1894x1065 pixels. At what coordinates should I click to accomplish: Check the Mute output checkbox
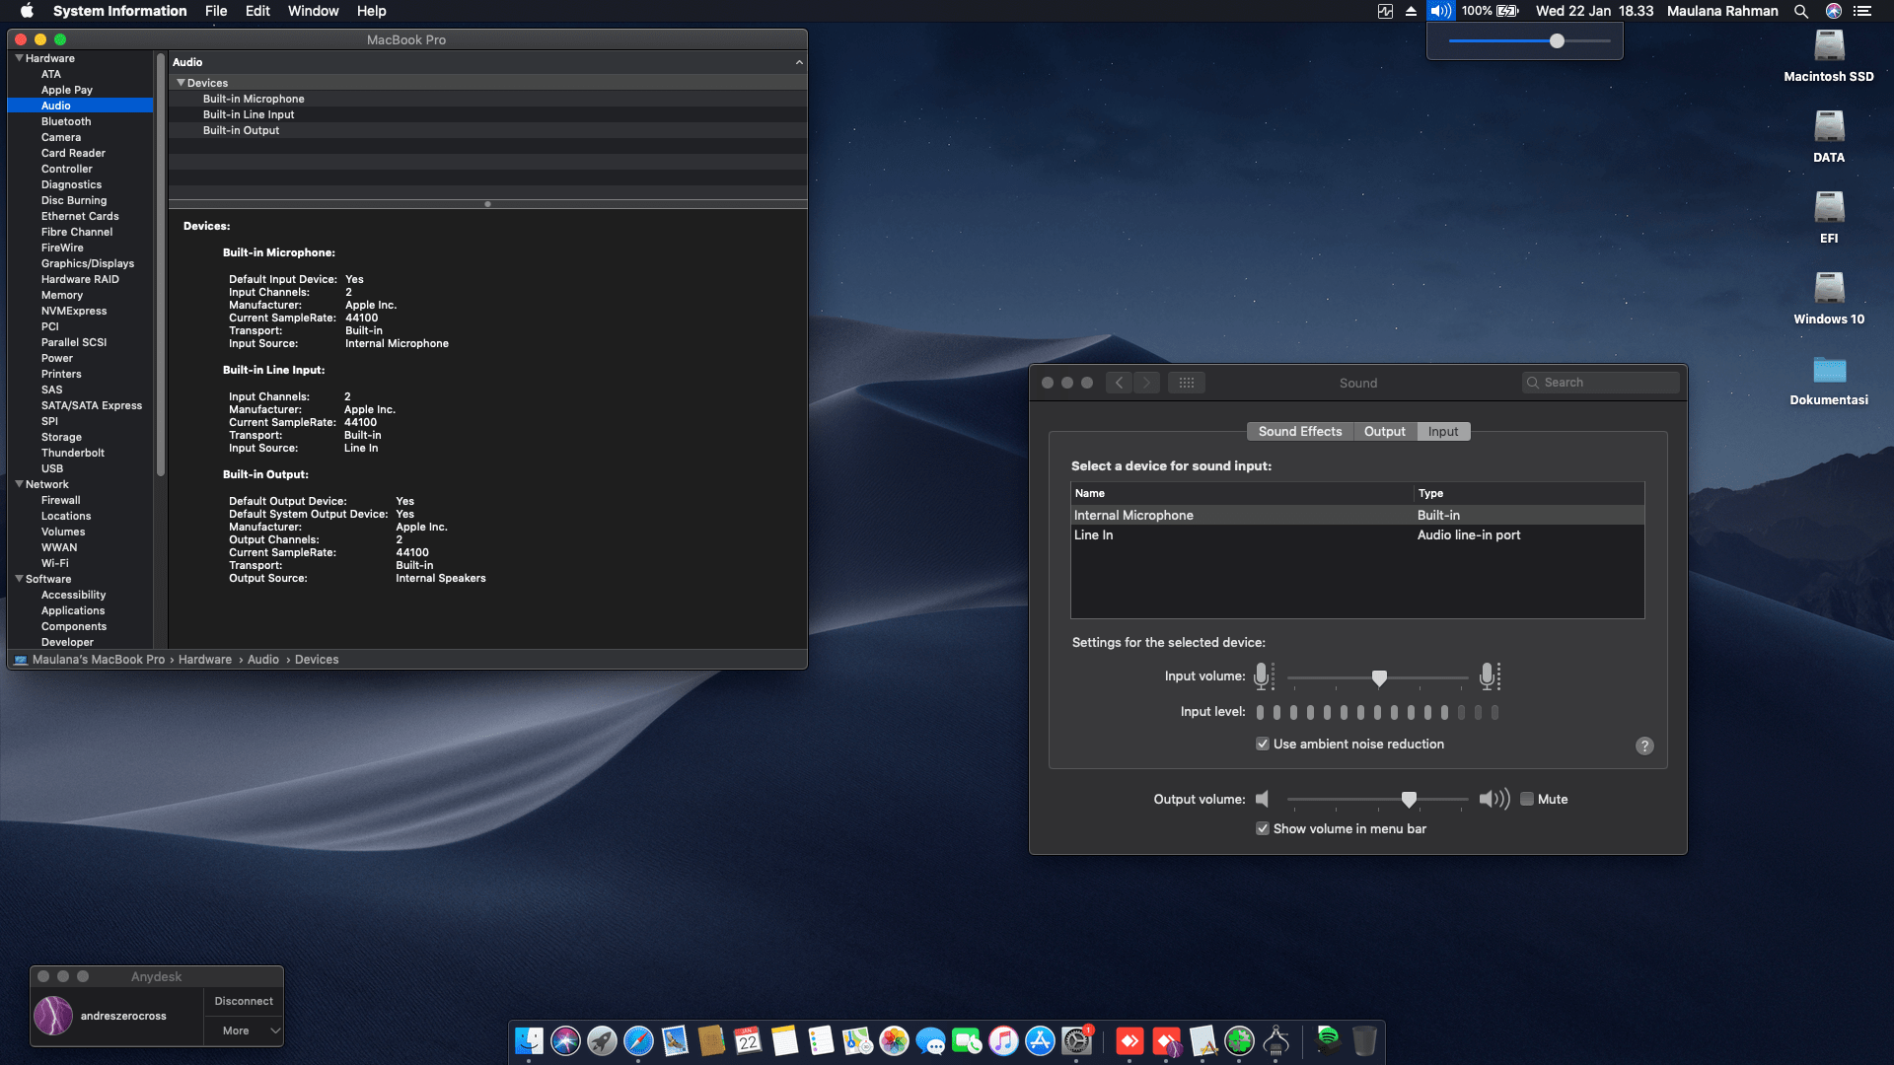[1527, 799]
